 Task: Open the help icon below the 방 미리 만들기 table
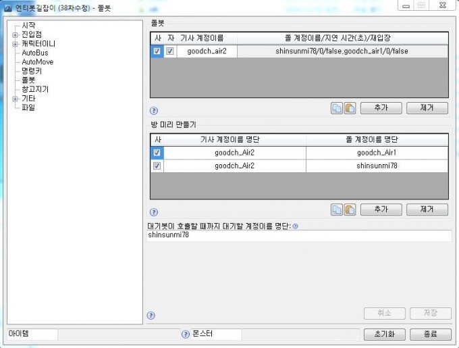coord(154,212)
